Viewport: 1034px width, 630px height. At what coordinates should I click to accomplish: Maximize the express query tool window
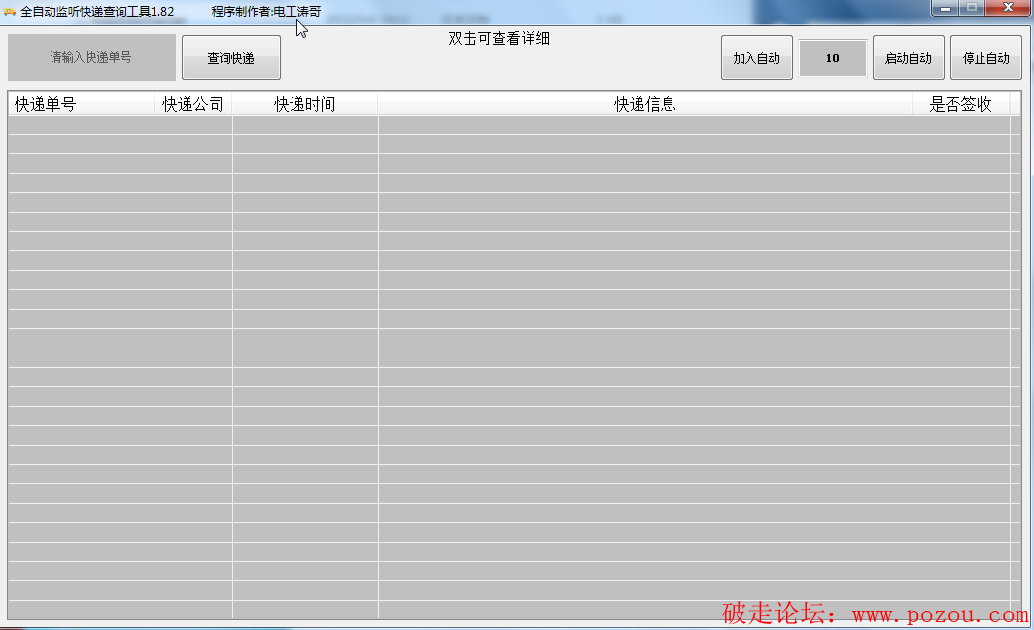click(x=972, y=8)
